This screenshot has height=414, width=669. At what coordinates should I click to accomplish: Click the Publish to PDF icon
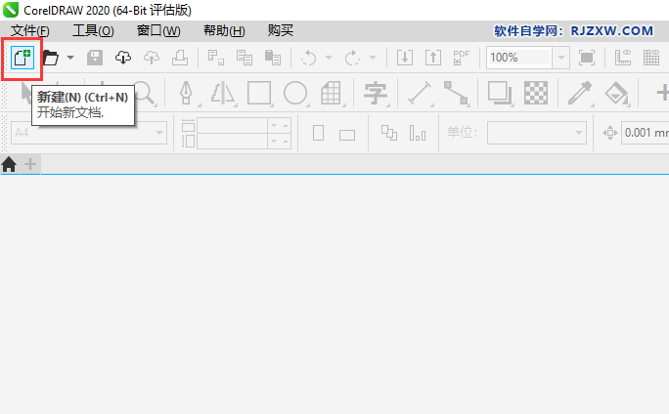click(x=462, y=58)
